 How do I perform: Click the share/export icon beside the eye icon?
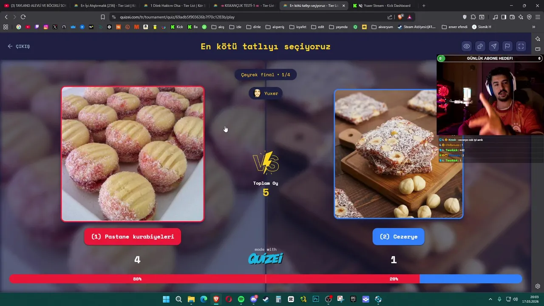[480, 46]
